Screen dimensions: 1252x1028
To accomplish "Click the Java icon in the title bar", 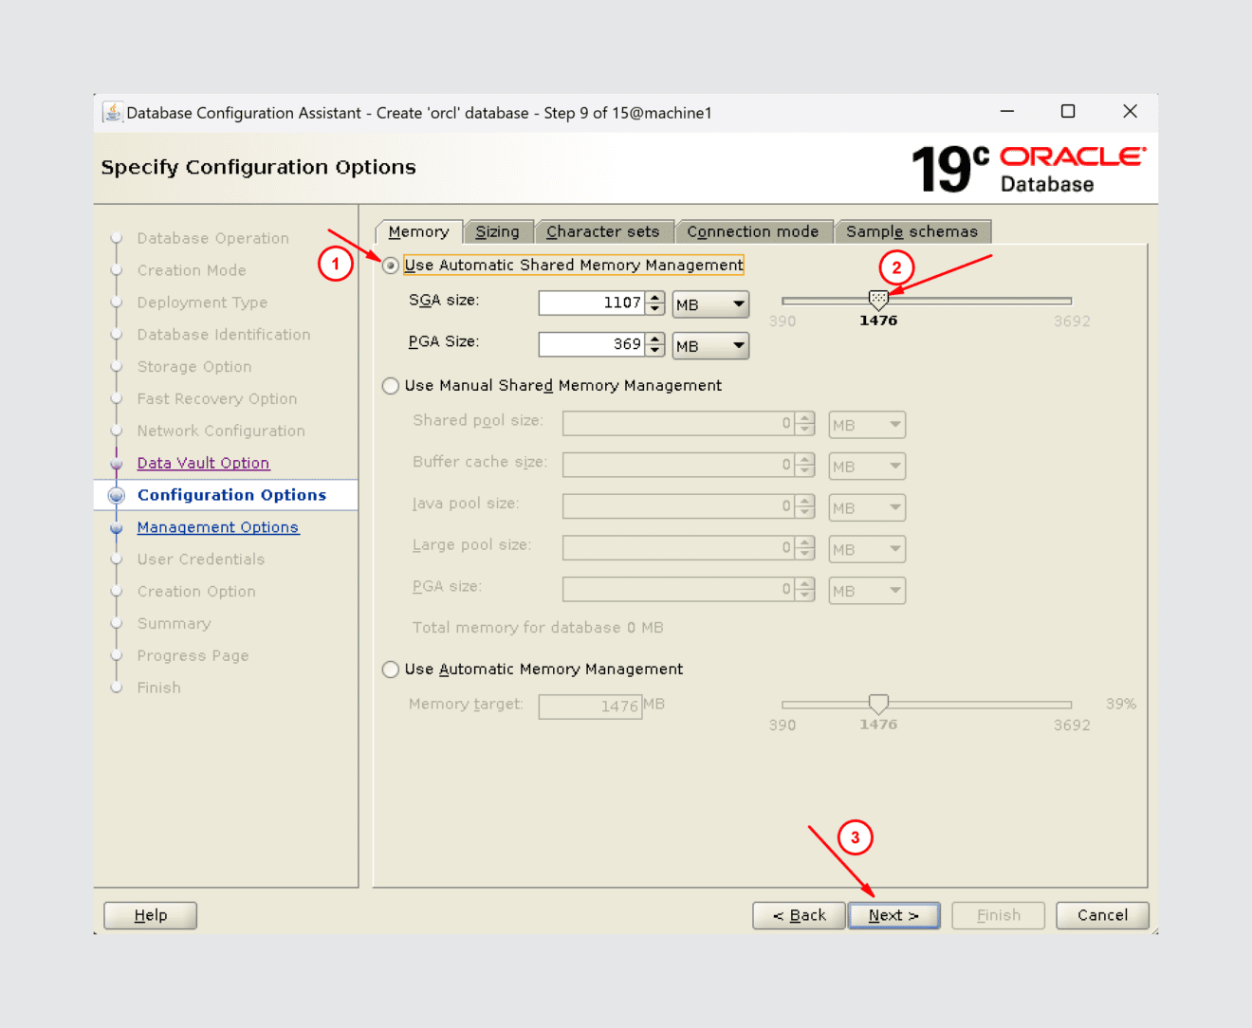I will (x=112, y=112).
